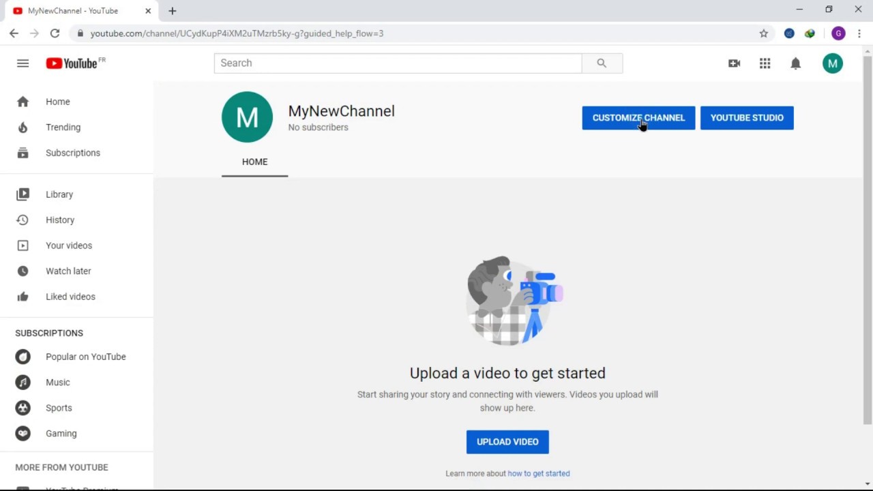Click the CUSTOMIZE CHANNEL button
Image resolution: width=873 pixels, height=491 pixels.
[x=638, y=118]
